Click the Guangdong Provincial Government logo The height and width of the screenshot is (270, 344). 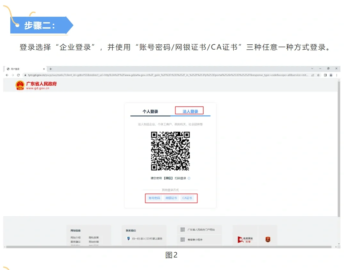(20, 85)
